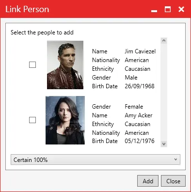Click the gender value Female

[x=134, y=107]
